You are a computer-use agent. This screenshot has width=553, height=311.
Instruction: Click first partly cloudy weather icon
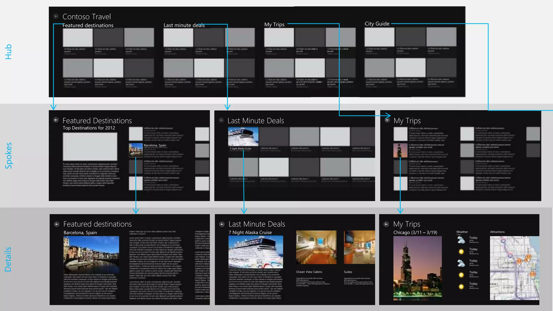[461, 240]
